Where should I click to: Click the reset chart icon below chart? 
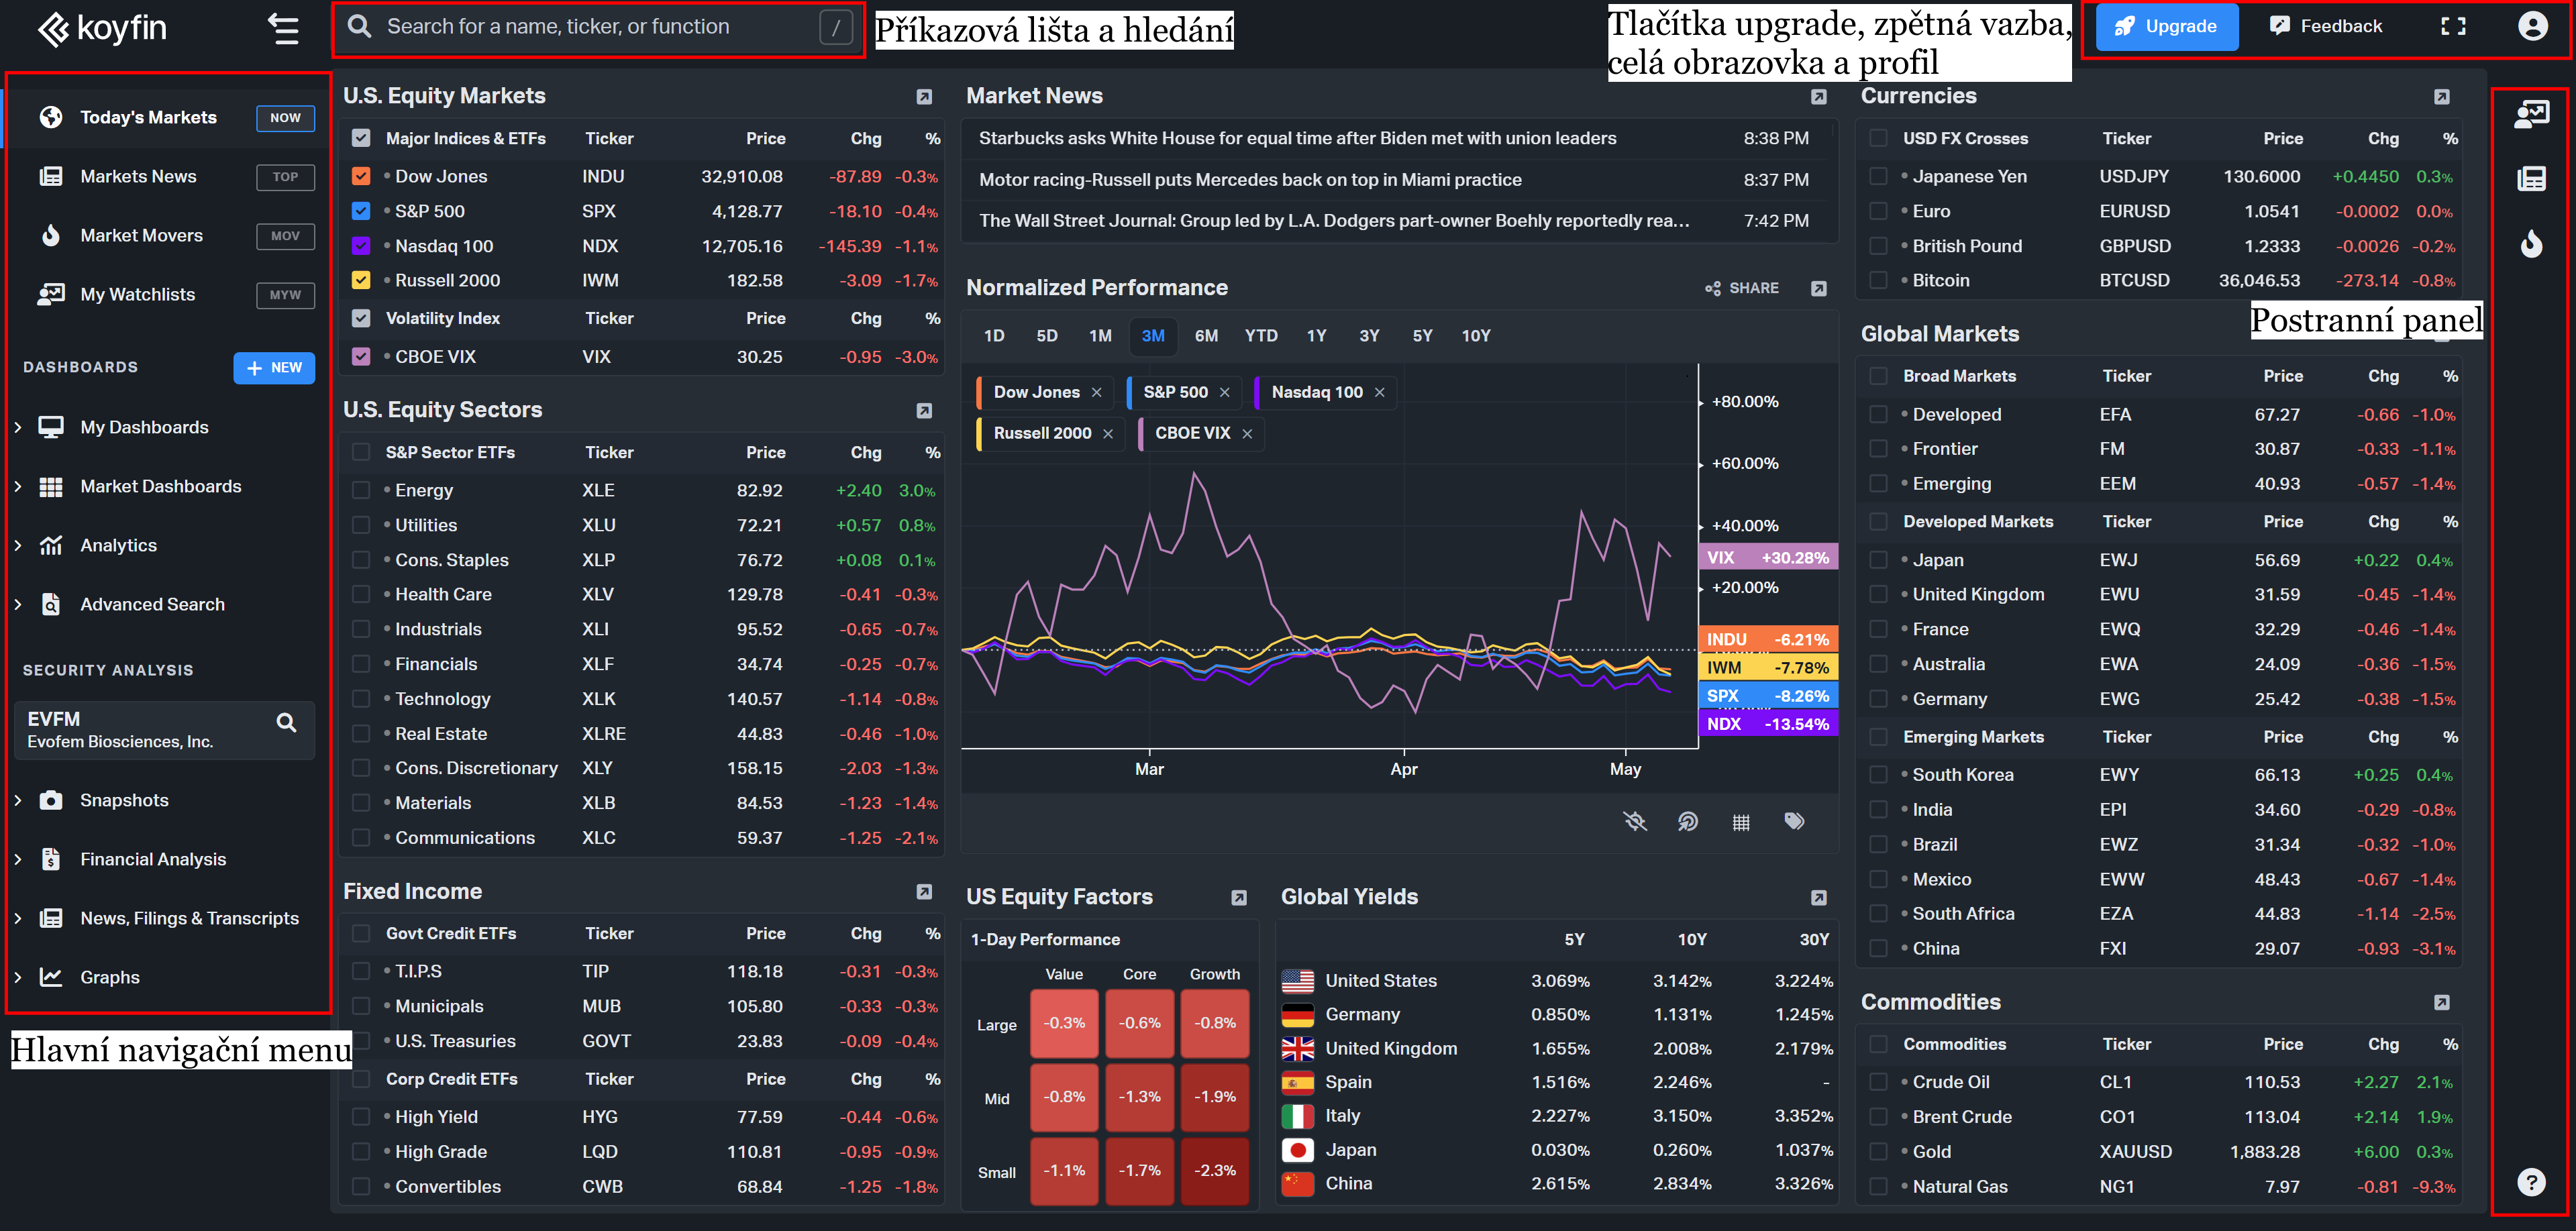1688,822
